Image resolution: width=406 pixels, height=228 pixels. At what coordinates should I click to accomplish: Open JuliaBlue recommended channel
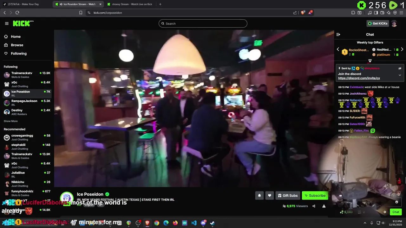[x=27, y=174]
